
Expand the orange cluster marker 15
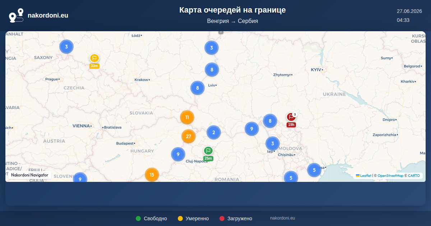tap(152, 175)
